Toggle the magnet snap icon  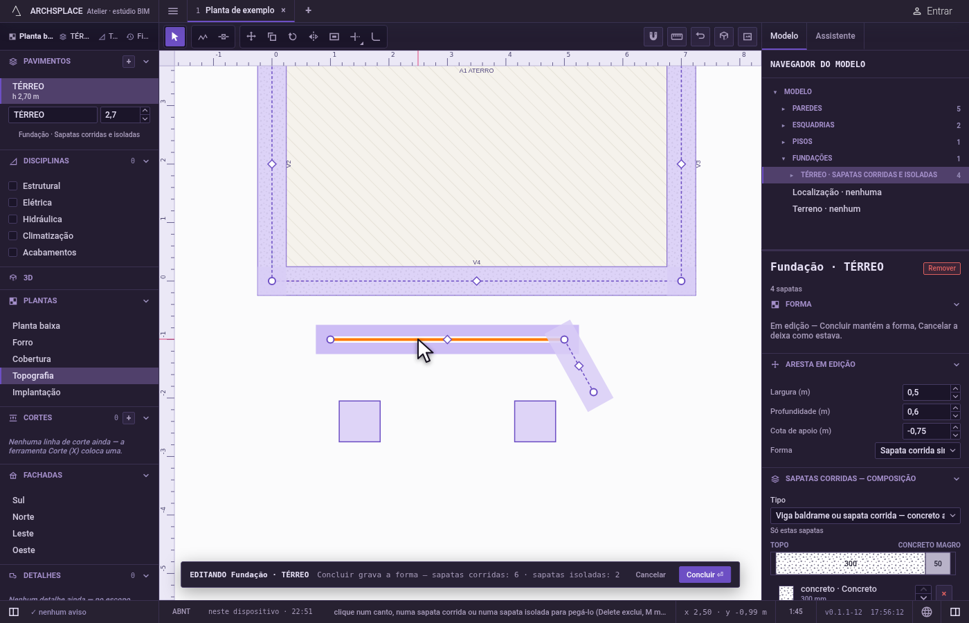click(653, 37)
